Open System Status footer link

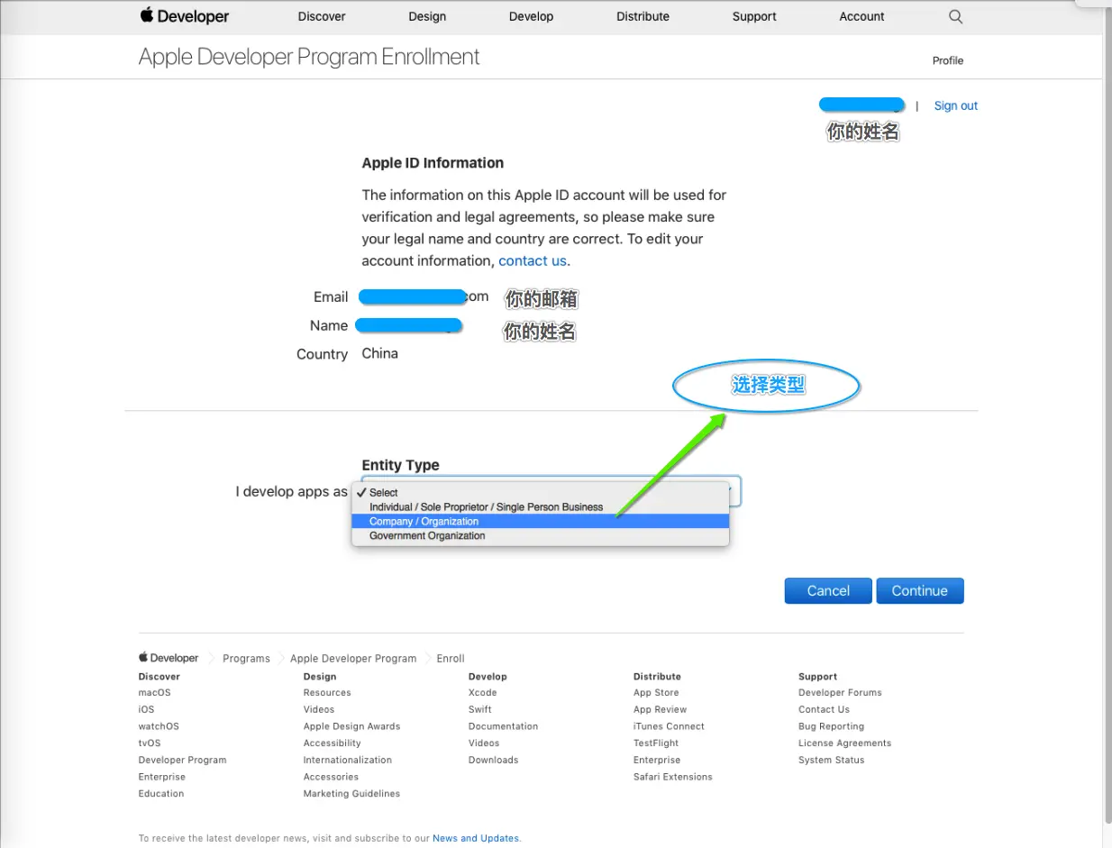pos(831,760)
